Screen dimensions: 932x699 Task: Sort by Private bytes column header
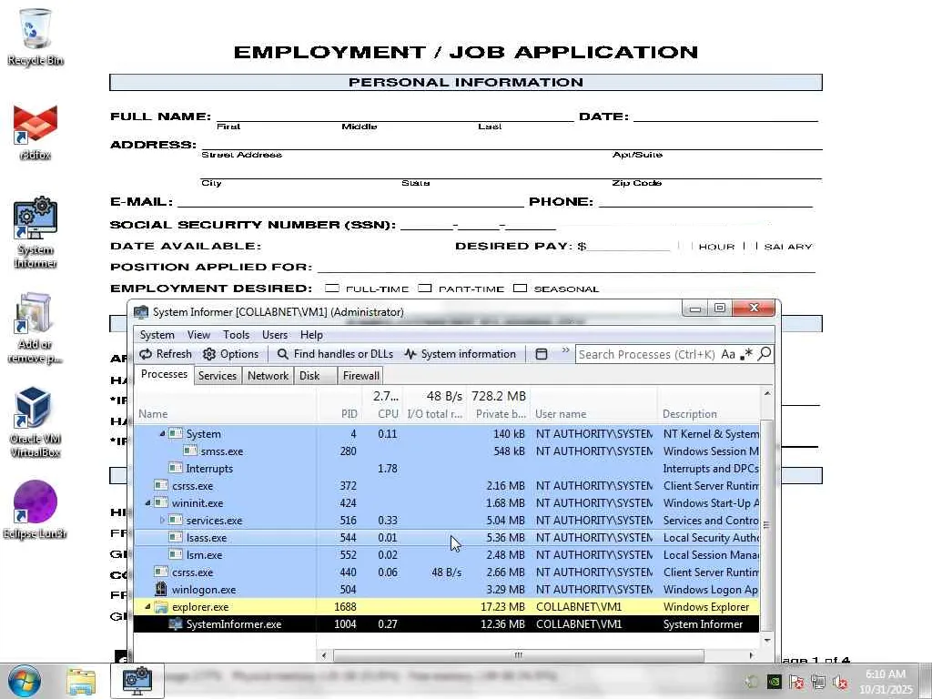[501, 414]
